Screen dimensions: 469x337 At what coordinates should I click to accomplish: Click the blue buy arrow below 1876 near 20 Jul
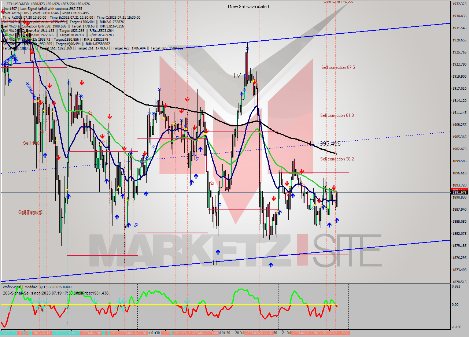271,265
